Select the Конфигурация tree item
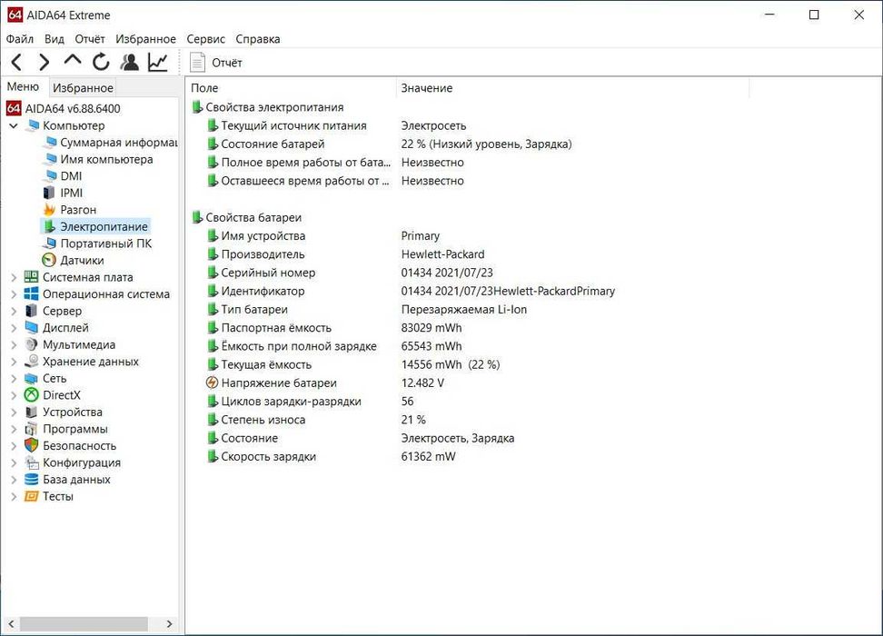Screen dimensions: 883x636 click(82, 463)
